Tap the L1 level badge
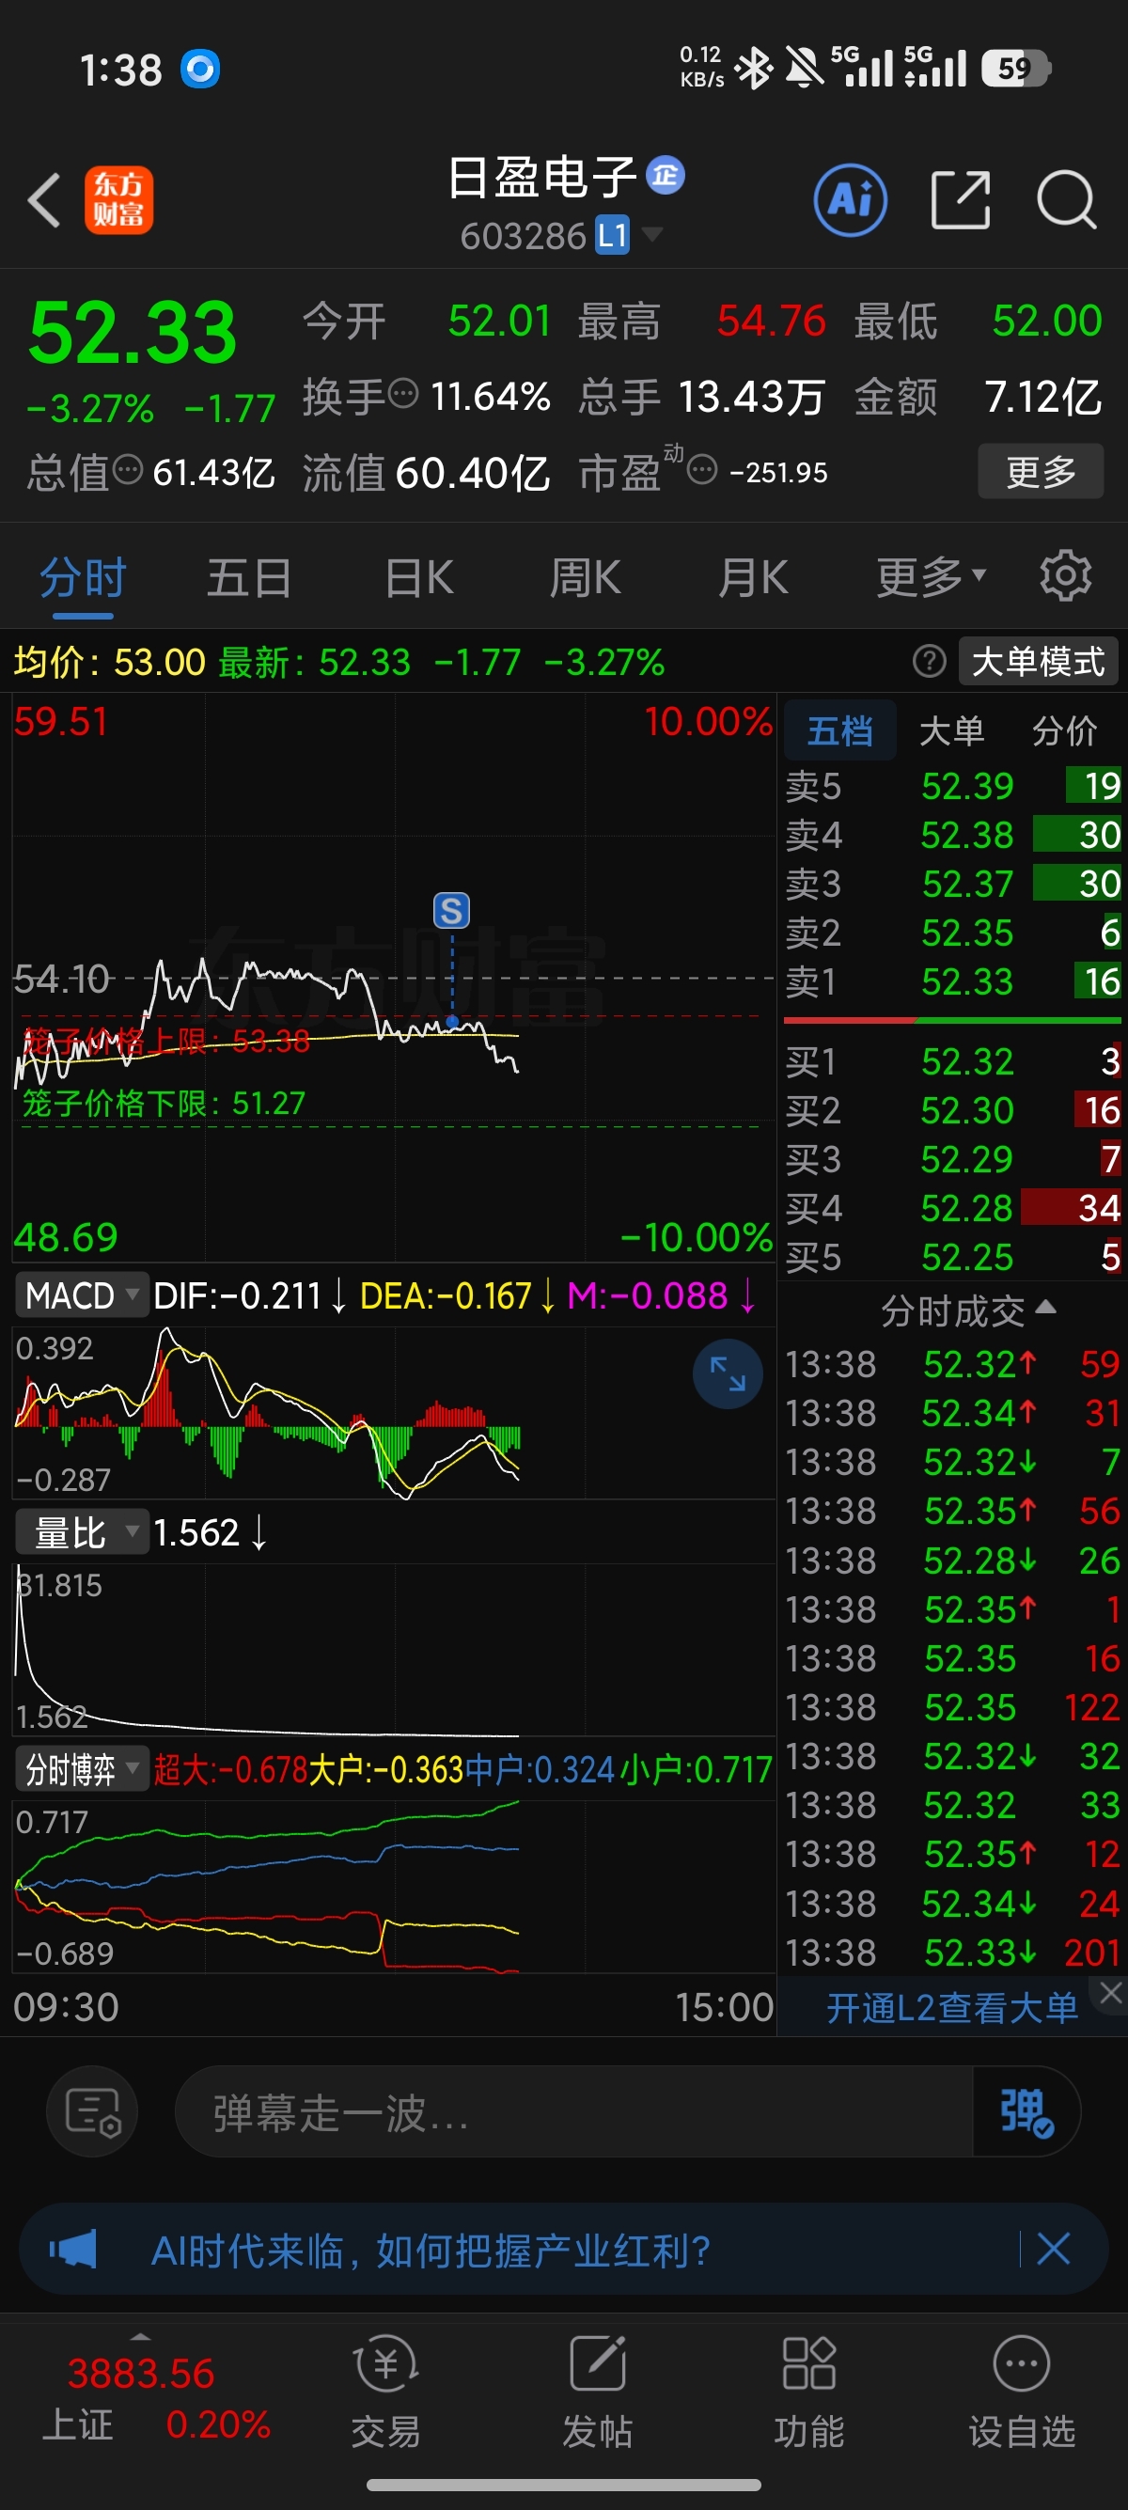This screenshot has height=2510, width=1128. pyautogui.click(x=613, y=236)
